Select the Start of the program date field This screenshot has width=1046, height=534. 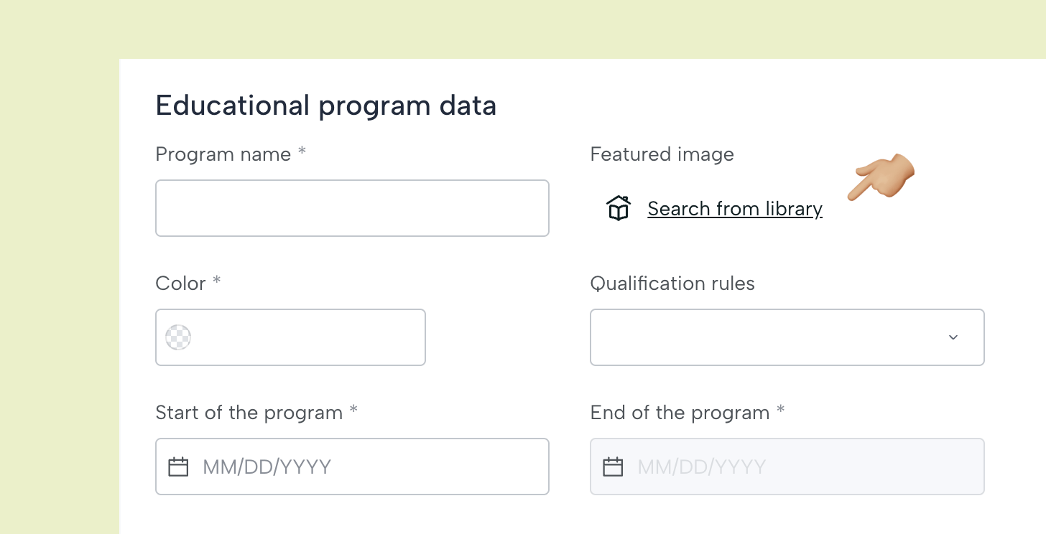click(x=352, y=467)
